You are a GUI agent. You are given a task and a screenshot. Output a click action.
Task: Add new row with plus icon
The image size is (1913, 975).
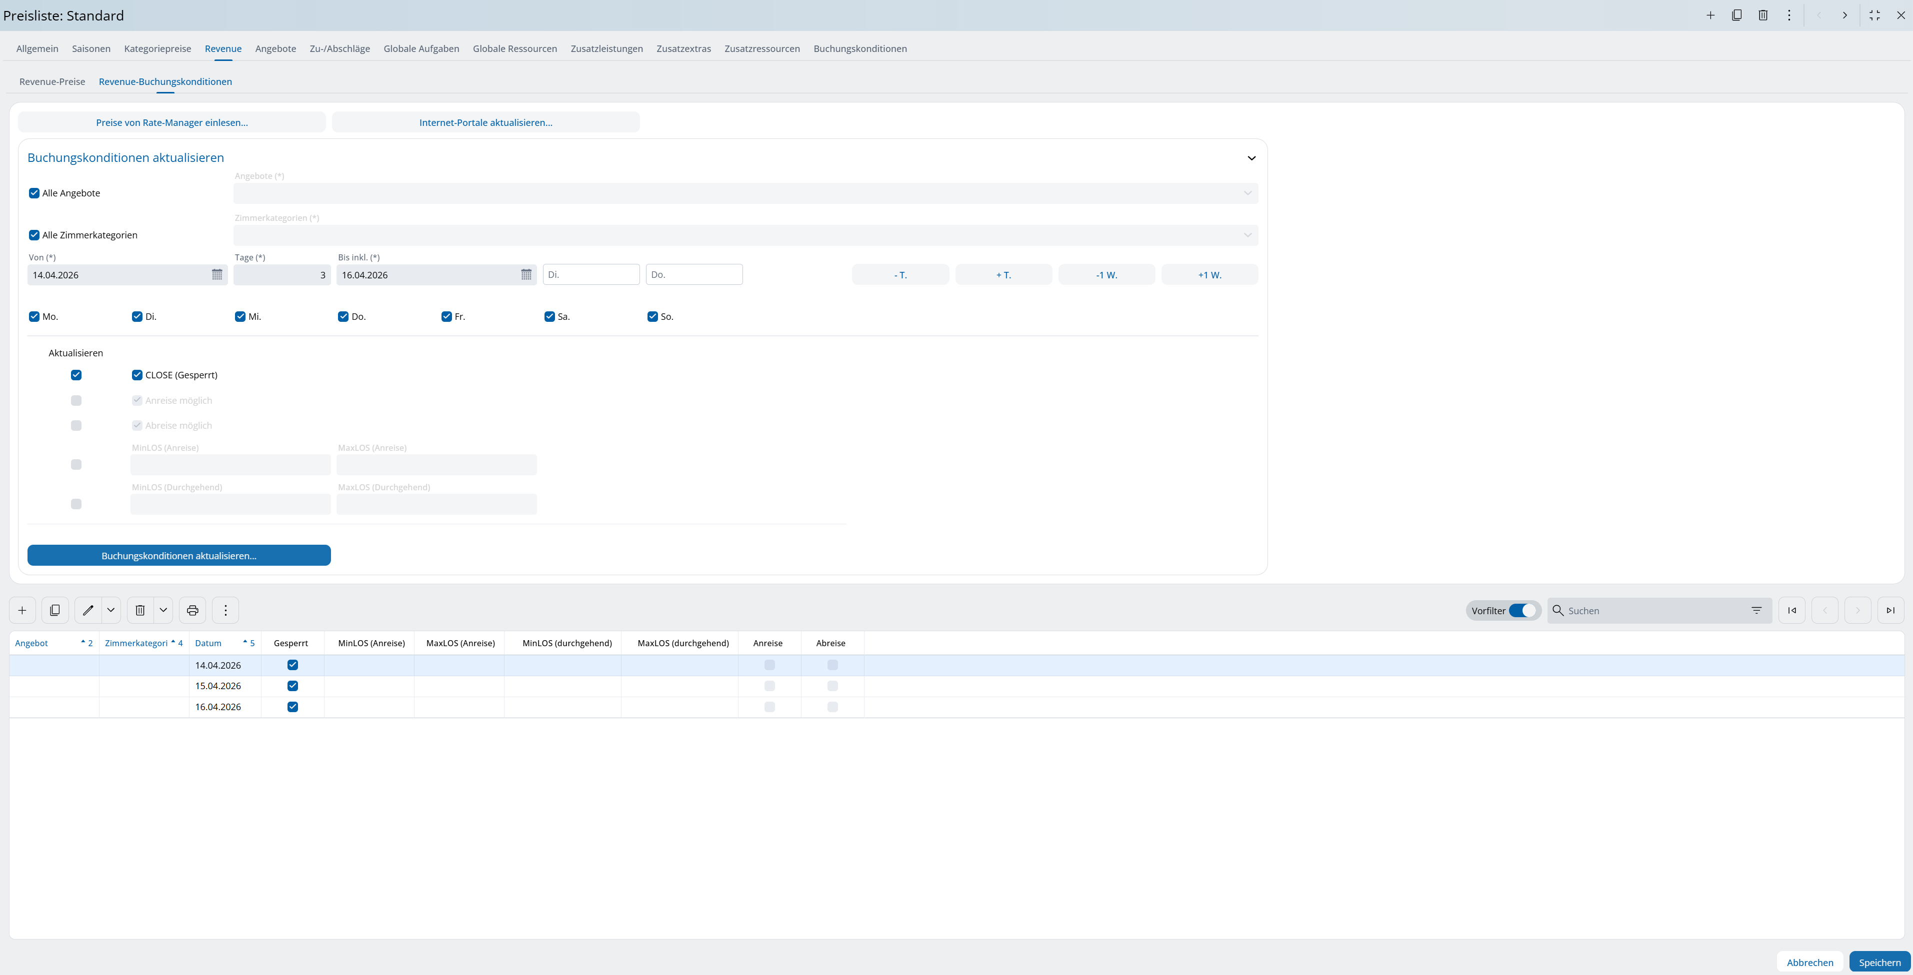(x=22, y=610)
